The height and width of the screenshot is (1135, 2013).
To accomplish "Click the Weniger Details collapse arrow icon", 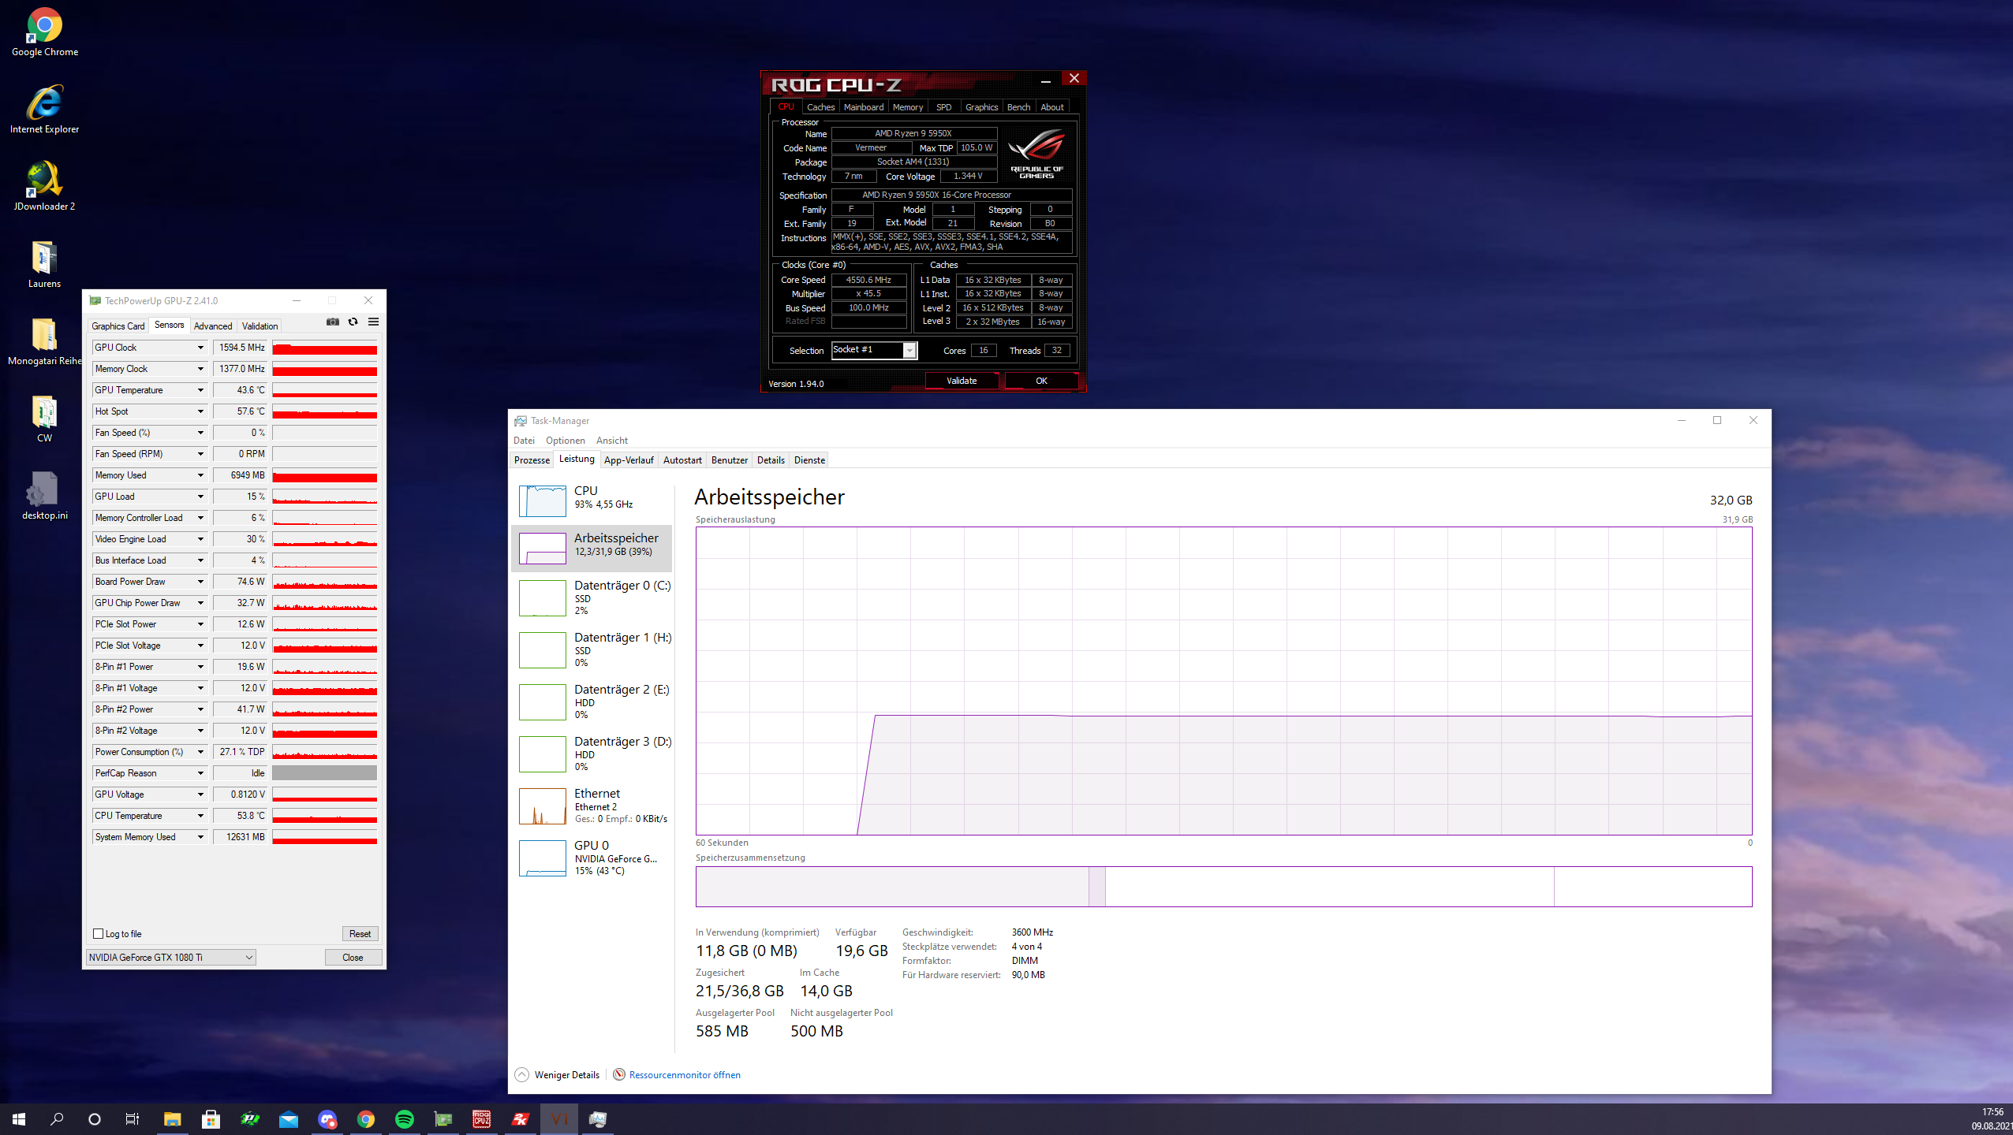I will point(521,1074).
